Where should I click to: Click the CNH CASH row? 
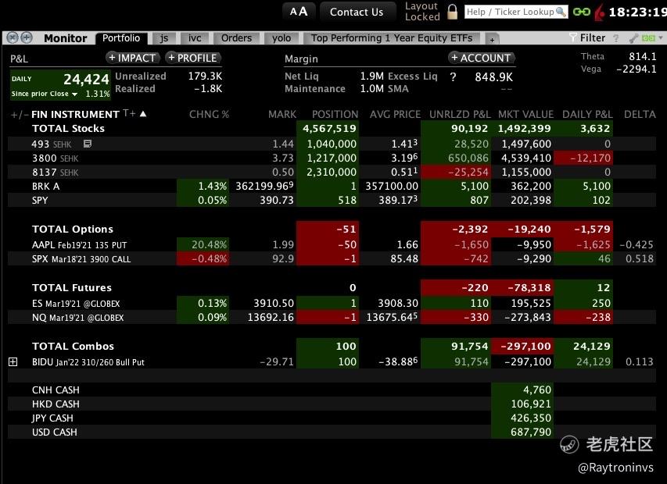click(332, 390)
